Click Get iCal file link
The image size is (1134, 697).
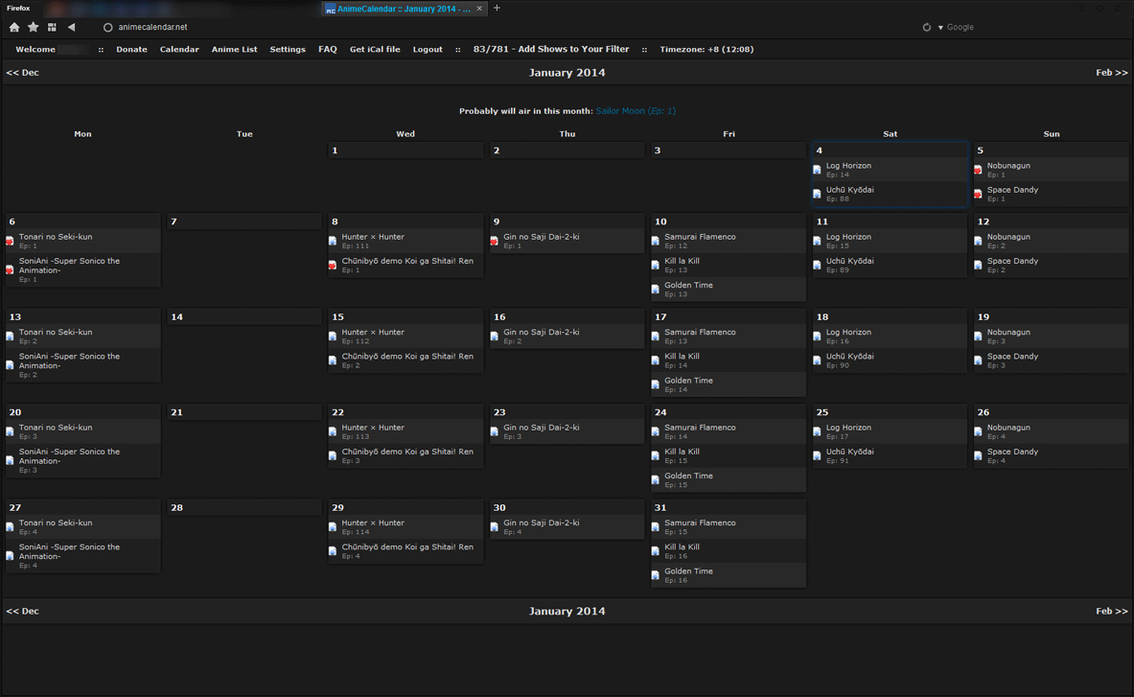click(x=375, y=49)
